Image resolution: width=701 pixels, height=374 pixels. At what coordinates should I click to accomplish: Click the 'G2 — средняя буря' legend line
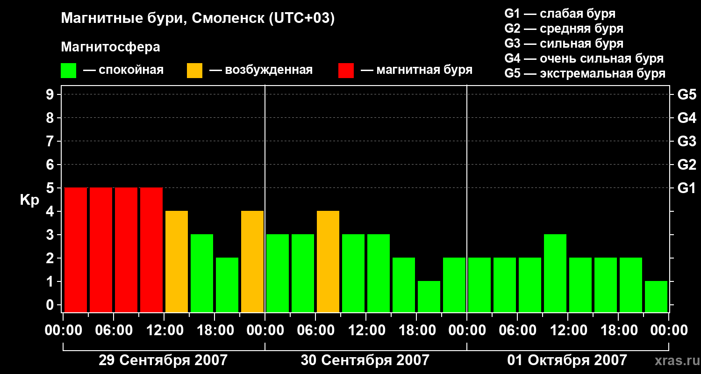(564, 29)
